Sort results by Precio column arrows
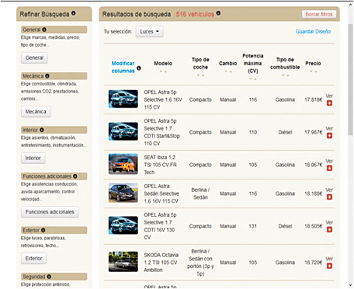 313,71
